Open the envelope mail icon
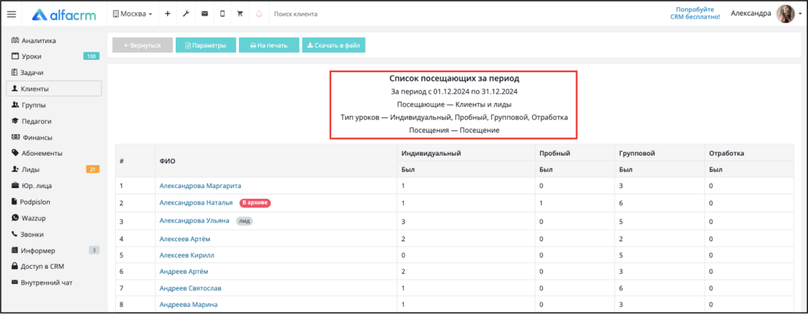Image resolution: width=808 pixels, height=314 pixels. (204, 13)
